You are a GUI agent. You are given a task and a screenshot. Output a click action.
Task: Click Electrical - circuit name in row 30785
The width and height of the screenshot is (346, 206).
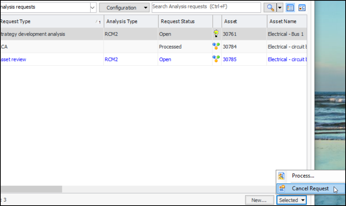tap(287, 59)
